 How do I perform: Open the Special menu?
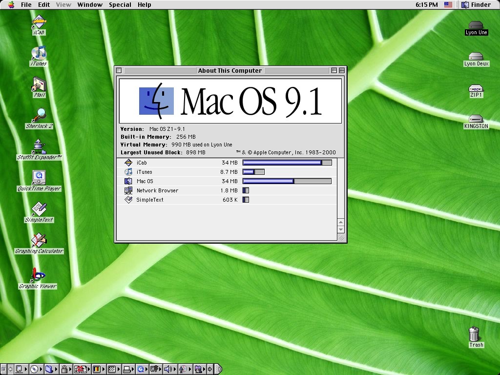120,5
